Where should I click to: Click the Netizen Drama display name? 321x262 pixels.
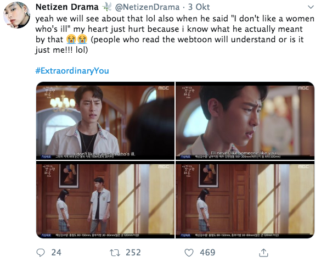[67, 7]
